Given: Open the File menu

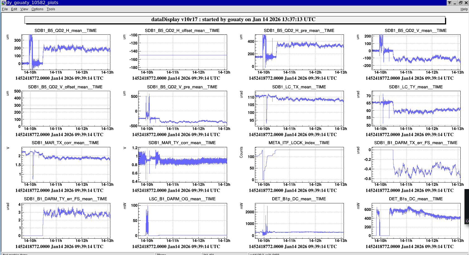Looking at the screenshot, I should (5, 9).
